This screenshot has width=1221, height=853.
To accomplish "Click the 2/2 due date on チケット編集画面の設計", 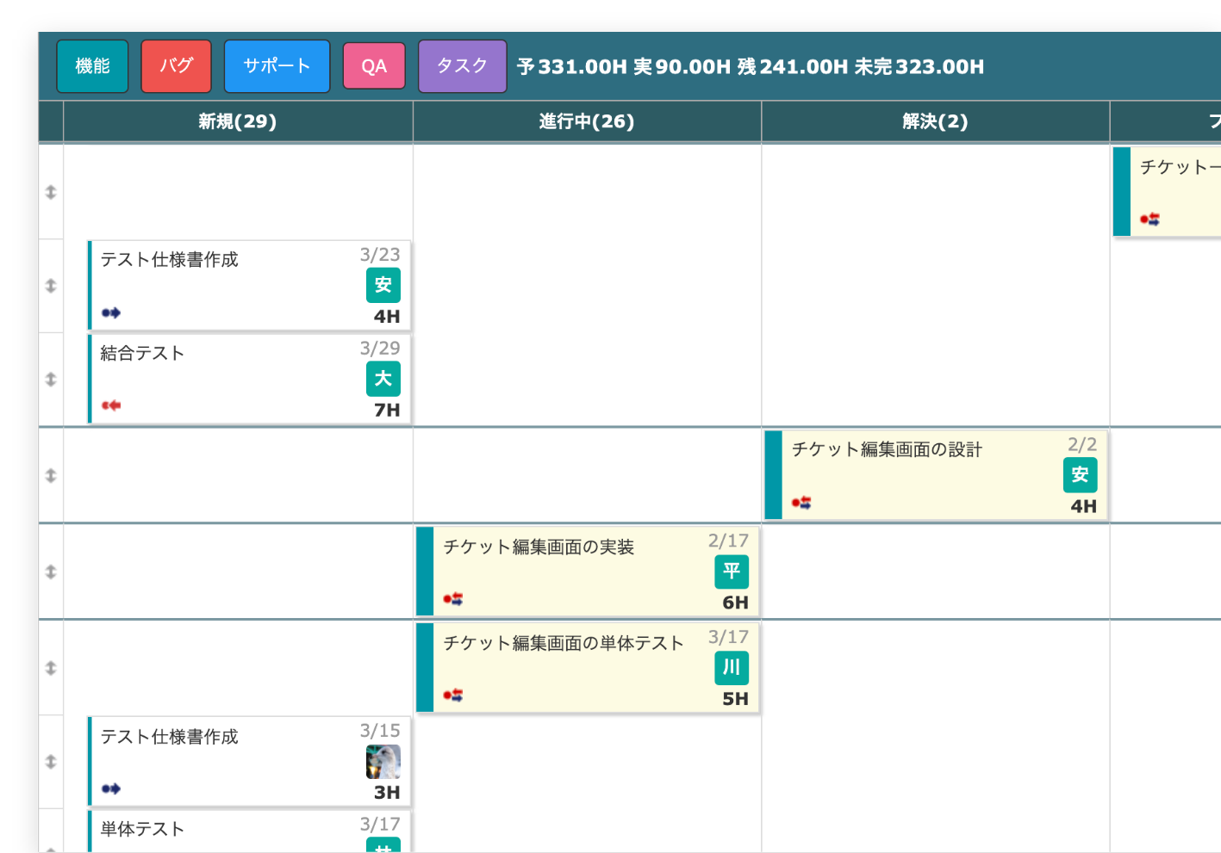I will click(1082, 444).
